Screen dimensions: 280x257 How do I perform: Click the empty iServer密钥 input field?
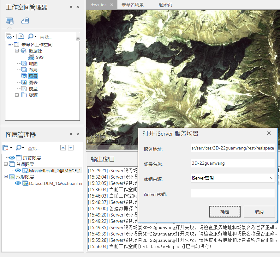233,193
